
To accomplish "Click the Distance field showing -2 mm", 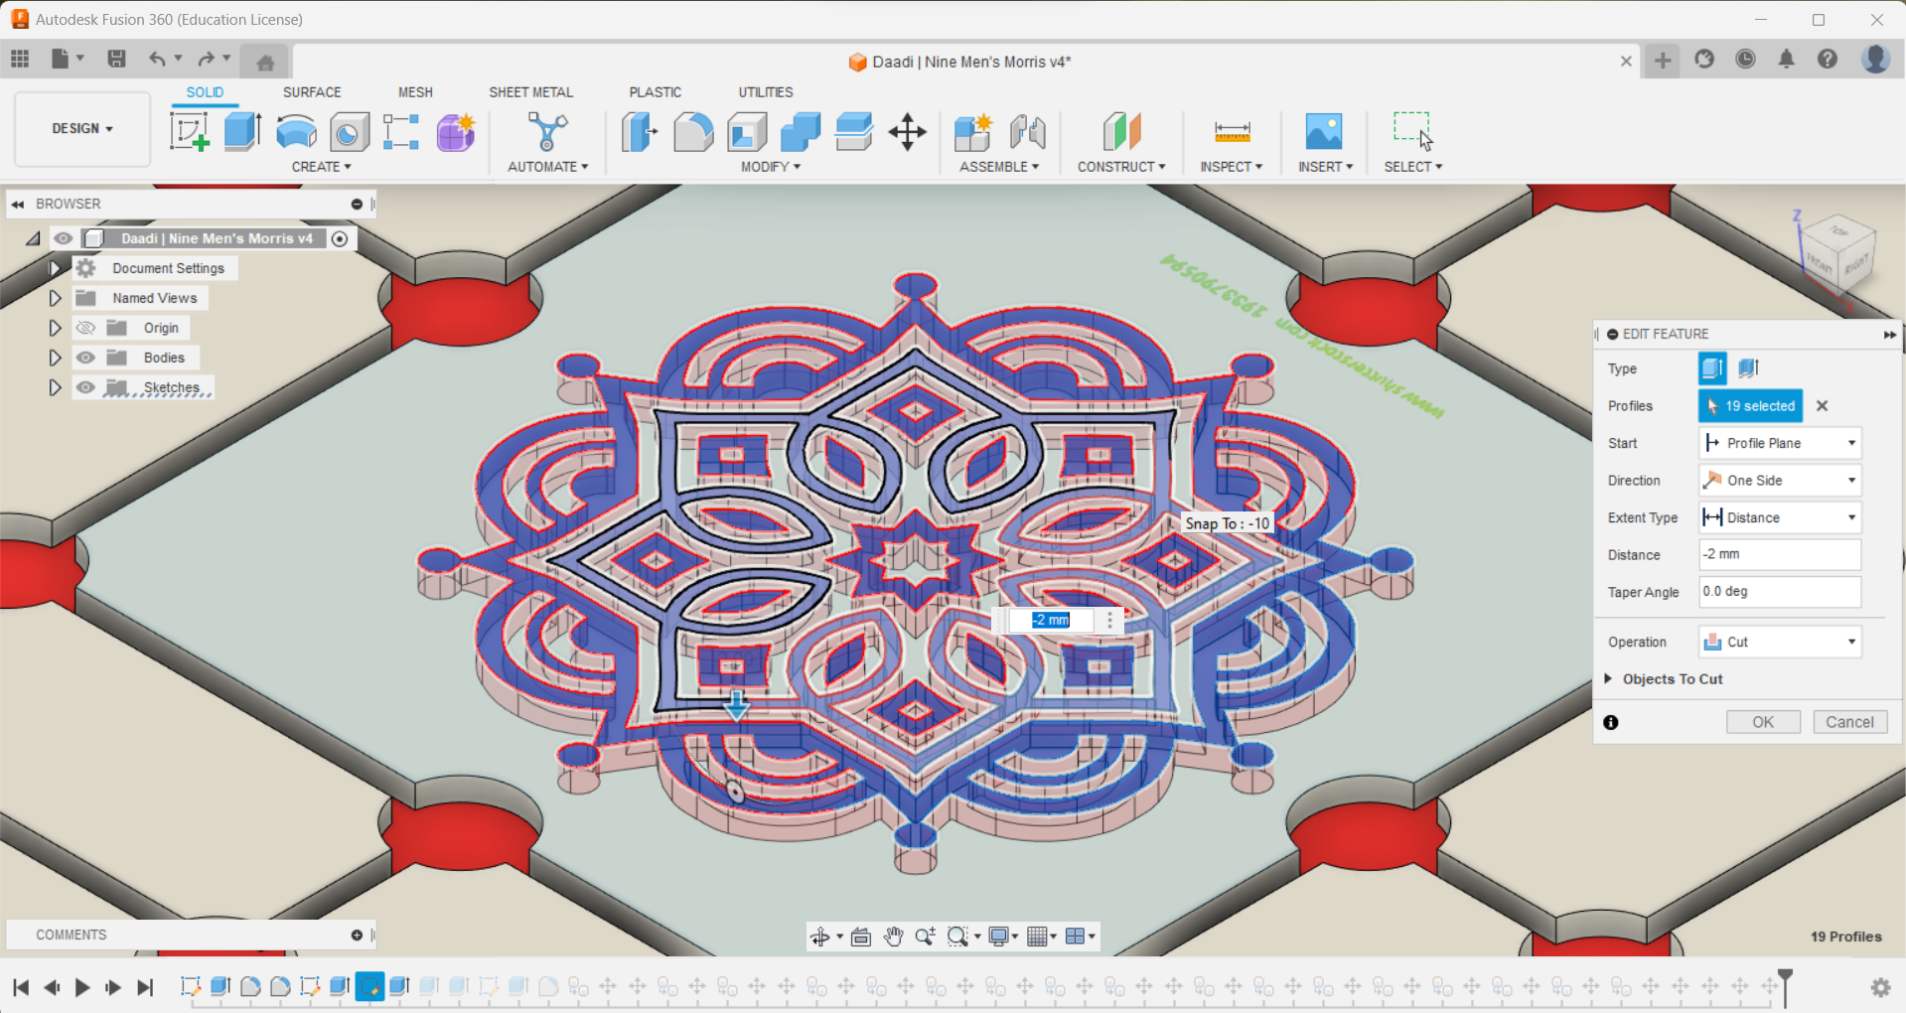I will coord(1778,554).
